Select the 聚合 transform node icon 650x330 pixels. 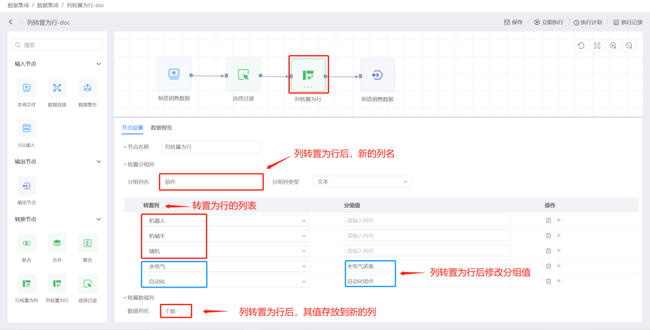pyautogui.click(x=88, y=243)
